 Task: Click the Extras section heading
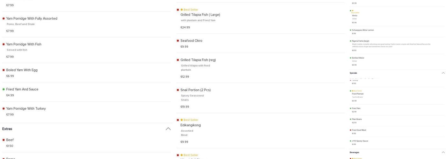7,129
